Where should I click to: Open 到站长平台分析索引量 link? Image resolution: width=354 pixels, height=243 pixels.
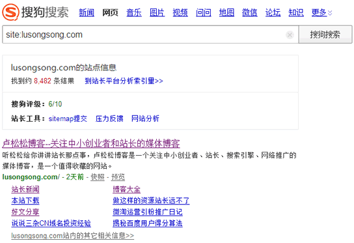click(124, 81)
